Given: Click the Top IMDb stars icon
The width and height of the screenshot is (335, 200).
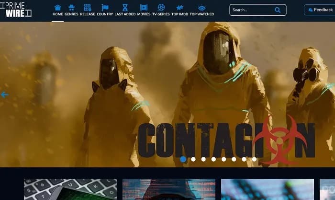Looking at the screenshot, I should (179, 8).
